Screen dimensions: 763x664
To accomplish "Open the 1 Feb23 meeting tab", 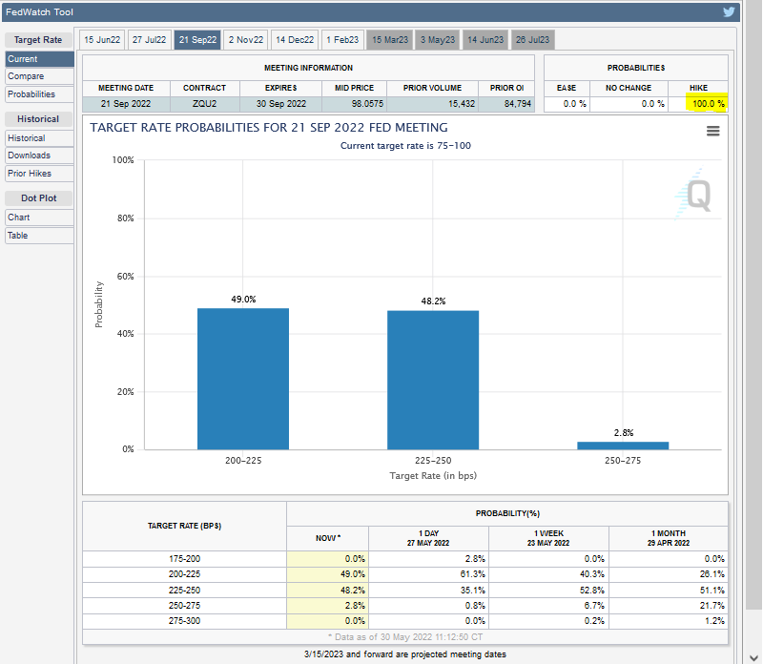I will (x=342, y=40).
